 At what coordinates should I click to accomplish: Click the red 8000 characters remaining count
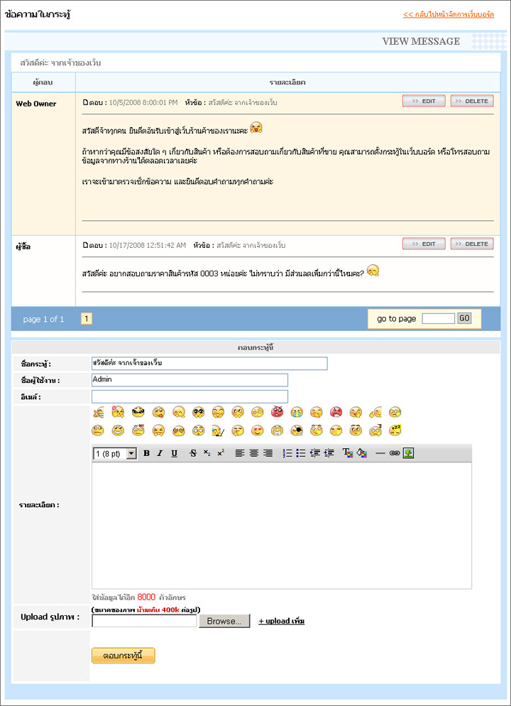(146, 597)
